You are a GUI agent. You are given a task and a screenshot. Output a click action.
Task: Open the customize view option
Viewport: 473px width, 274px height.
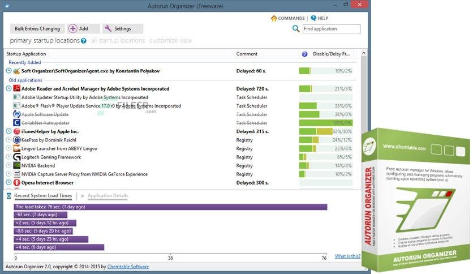(x=171, y=40)
